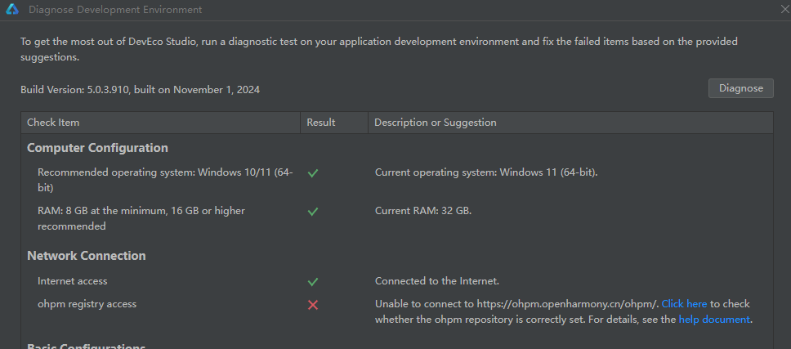Select the 'ohpm registry access' check item
791x349 pixels.
point(87,304)
